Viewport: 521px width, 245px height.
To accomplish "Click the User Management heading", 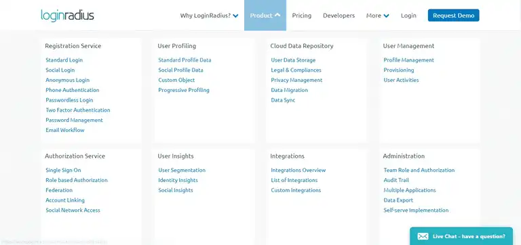I will point(408,46).
